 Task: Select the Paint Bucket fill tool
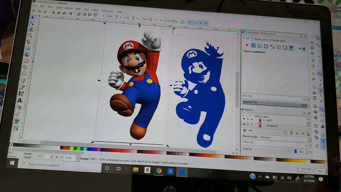pos(17,121)
